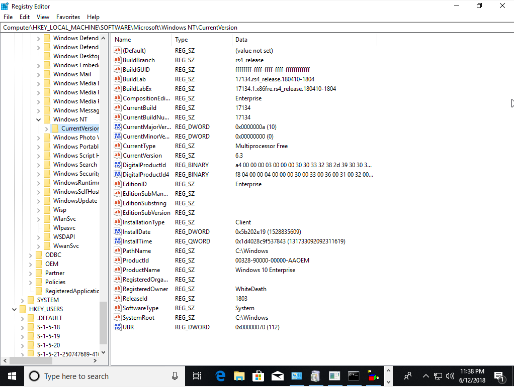Image resolution: width=514 pixels, height=387 pixels.
Task: Collapse the Windows NT key
Action: 38,119
